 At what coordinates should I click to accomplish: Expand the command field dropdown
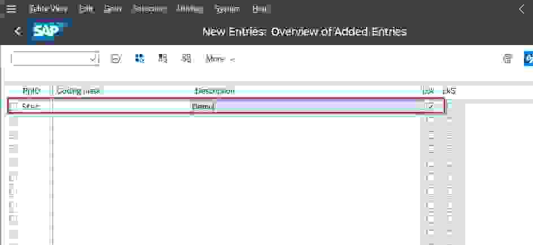coord(93,59)
